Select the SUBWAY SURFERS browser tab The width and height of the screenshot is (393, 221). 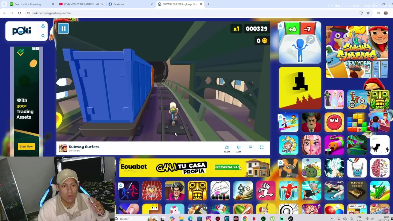point(179,4)
